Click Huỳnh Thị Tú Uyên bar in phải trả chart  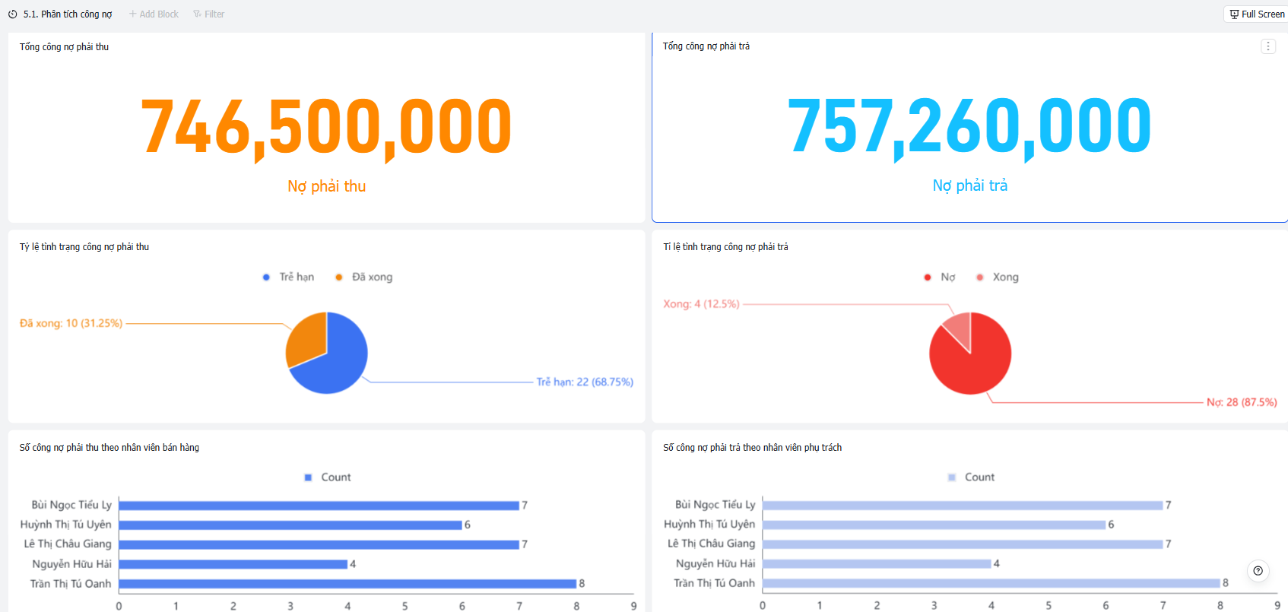coord(934,525)
